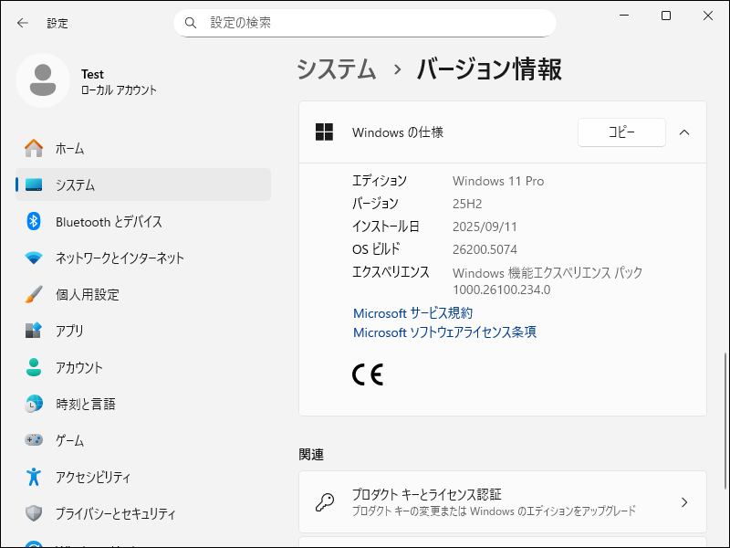Viewport: 730px width, 548px height.
Task: Click the Bluetooth icon in the sidebar
Action: tap(34, 221)
